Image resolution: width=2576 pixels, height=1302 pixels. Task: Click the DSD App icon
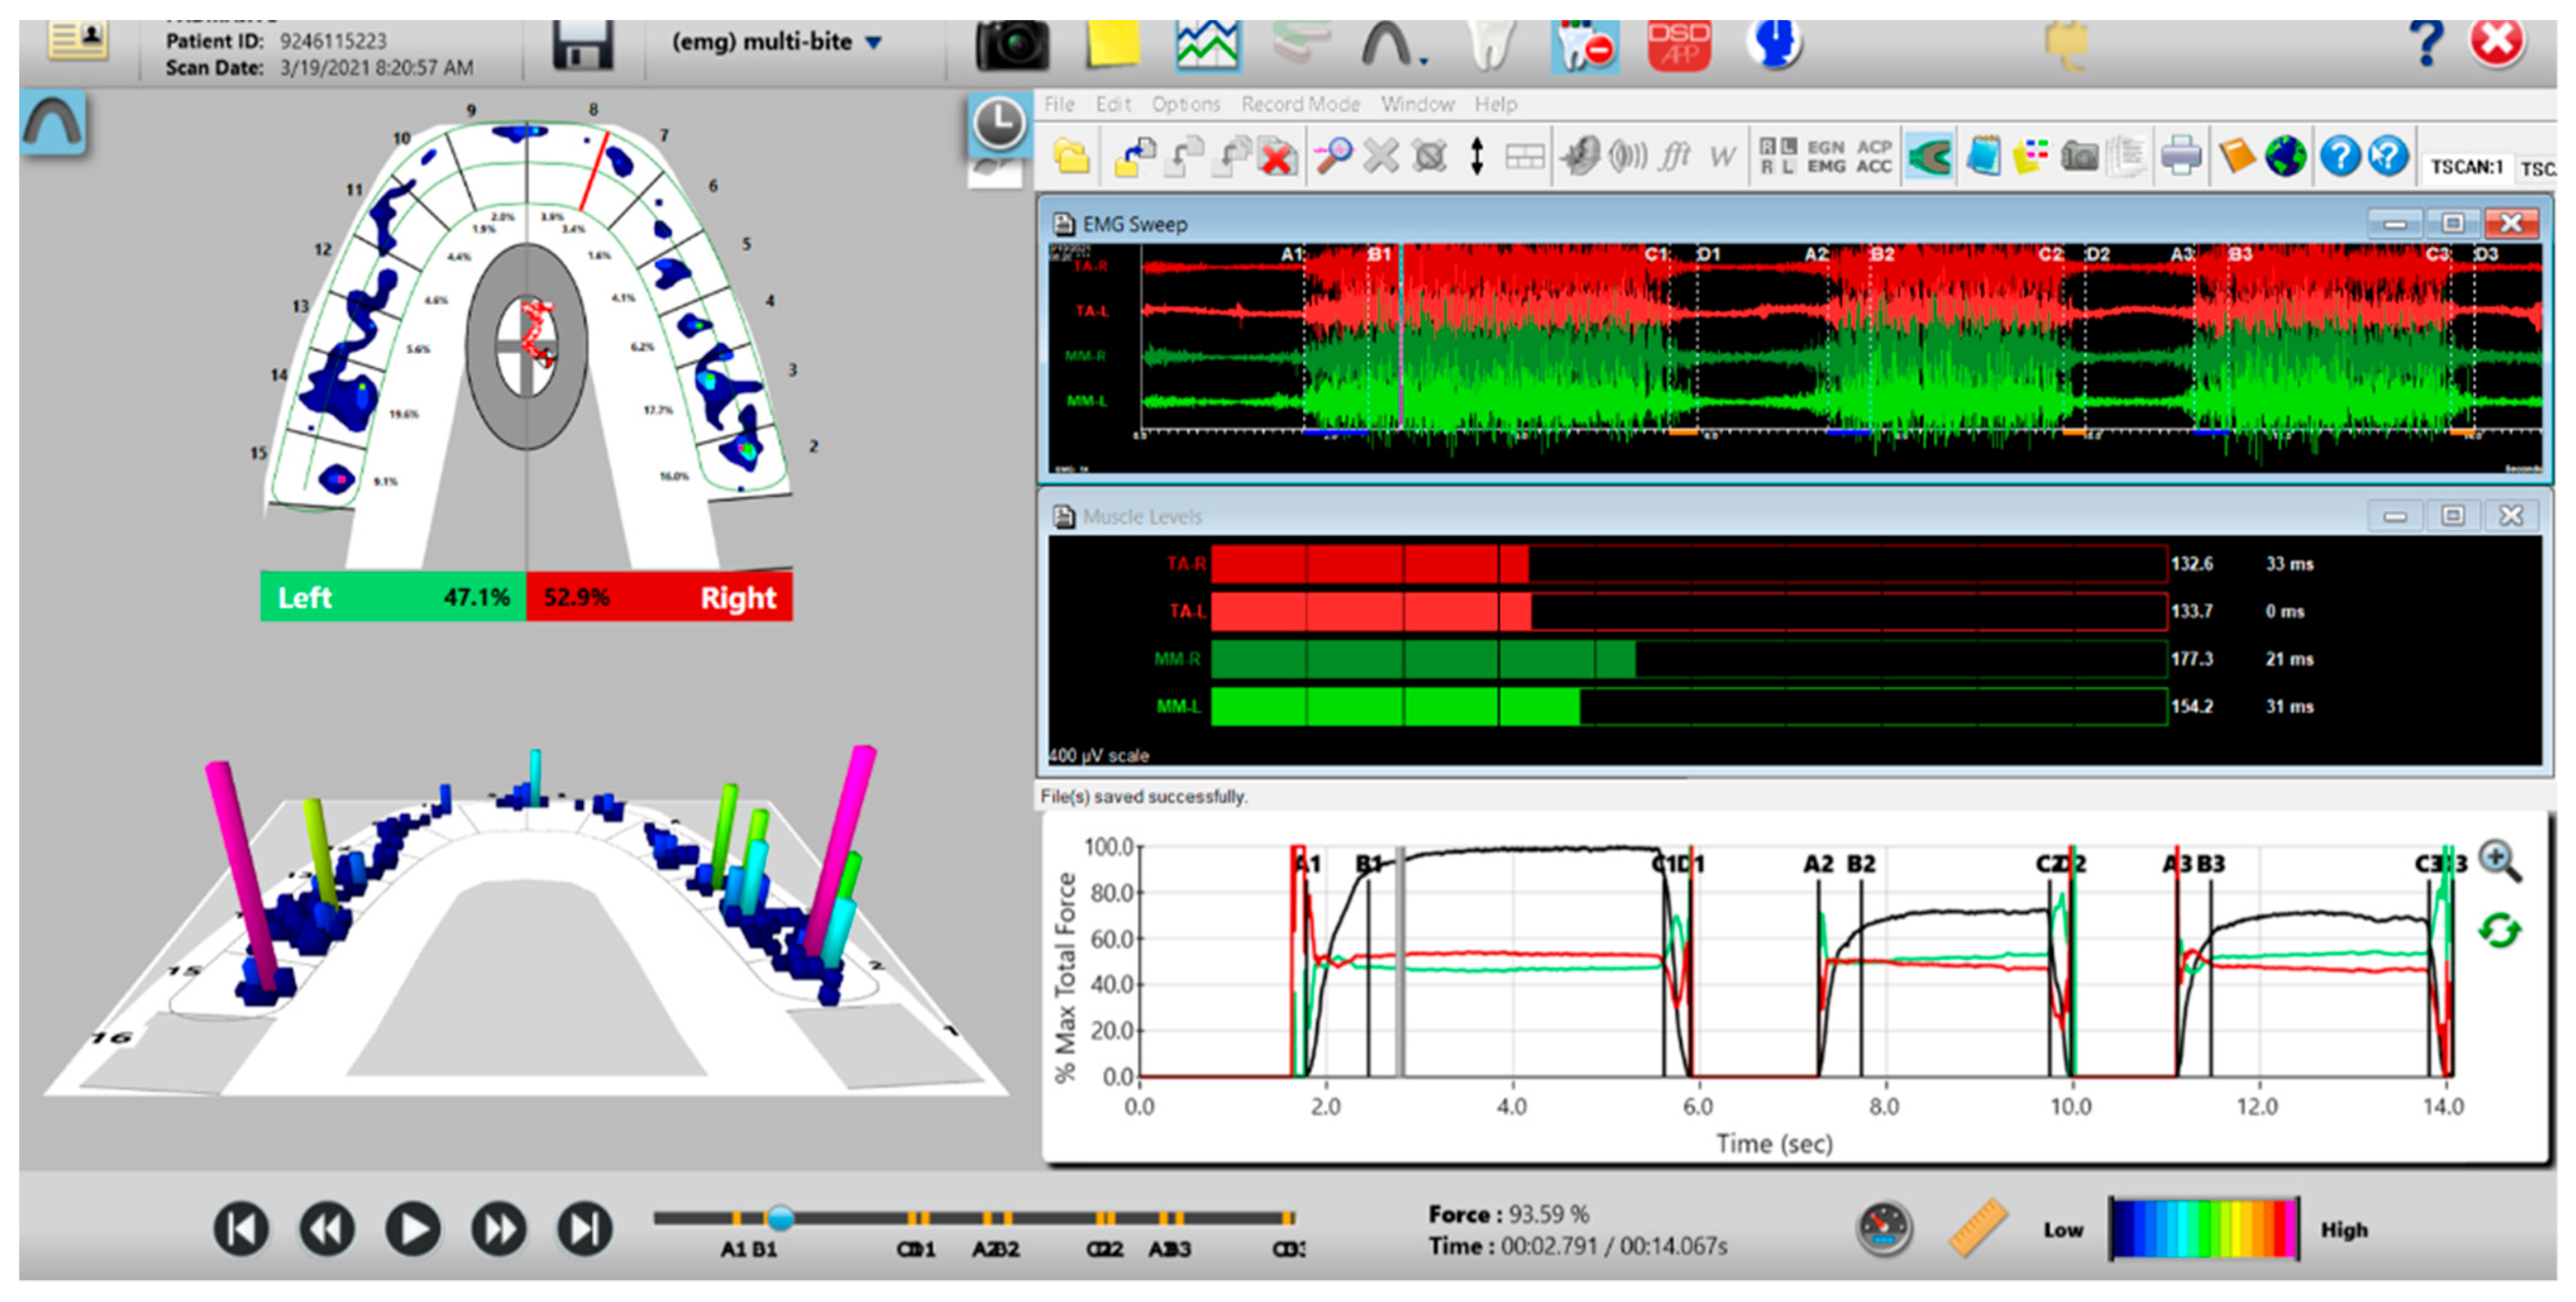pyautogui.click(x=1679, y=44)
